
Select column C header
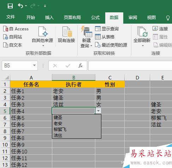(x=110, y=78)
